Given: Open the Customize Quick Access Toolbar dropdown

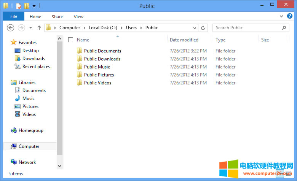Looking at the screenshot, I should coord(34,6).
